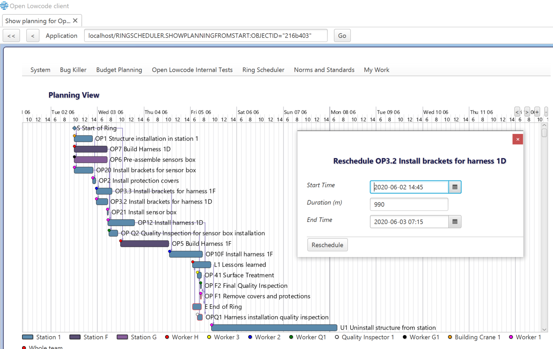Image resolution: width=553 pixels, height=349 pixels.
Task: Zoom out the timeline with the minus button
Action: point(546,112)
